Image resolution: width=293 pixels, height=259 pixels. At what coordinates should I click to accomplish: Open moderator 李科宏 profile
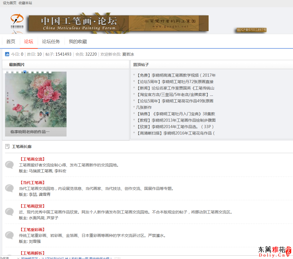60,171
